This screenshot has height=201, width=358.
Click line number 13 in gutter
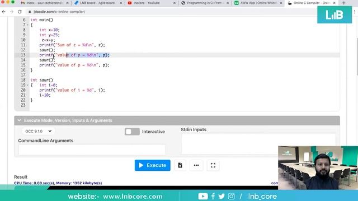23,55
